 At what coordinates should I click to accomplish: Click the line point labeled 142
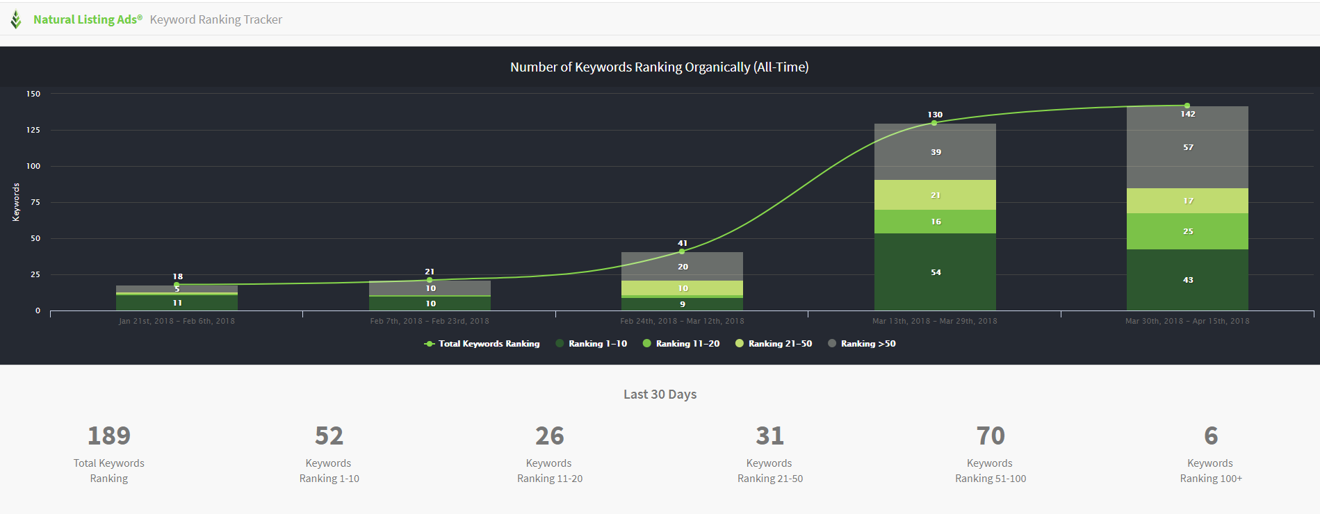(1187, 106)
